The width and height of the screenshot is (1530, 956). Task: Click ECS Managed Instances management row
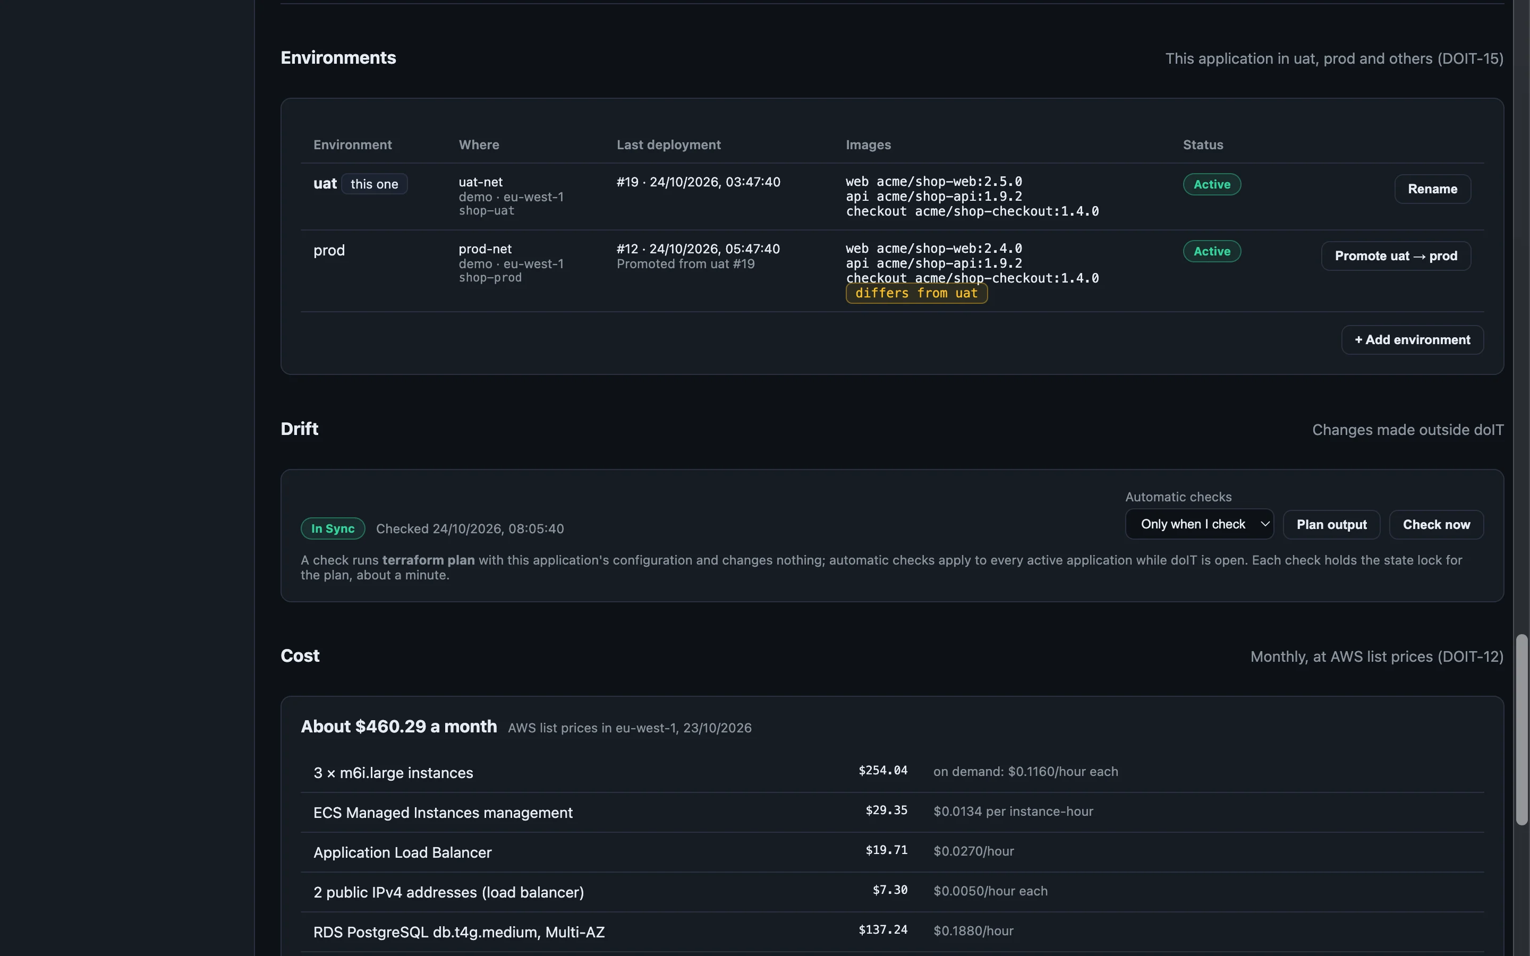892,813
